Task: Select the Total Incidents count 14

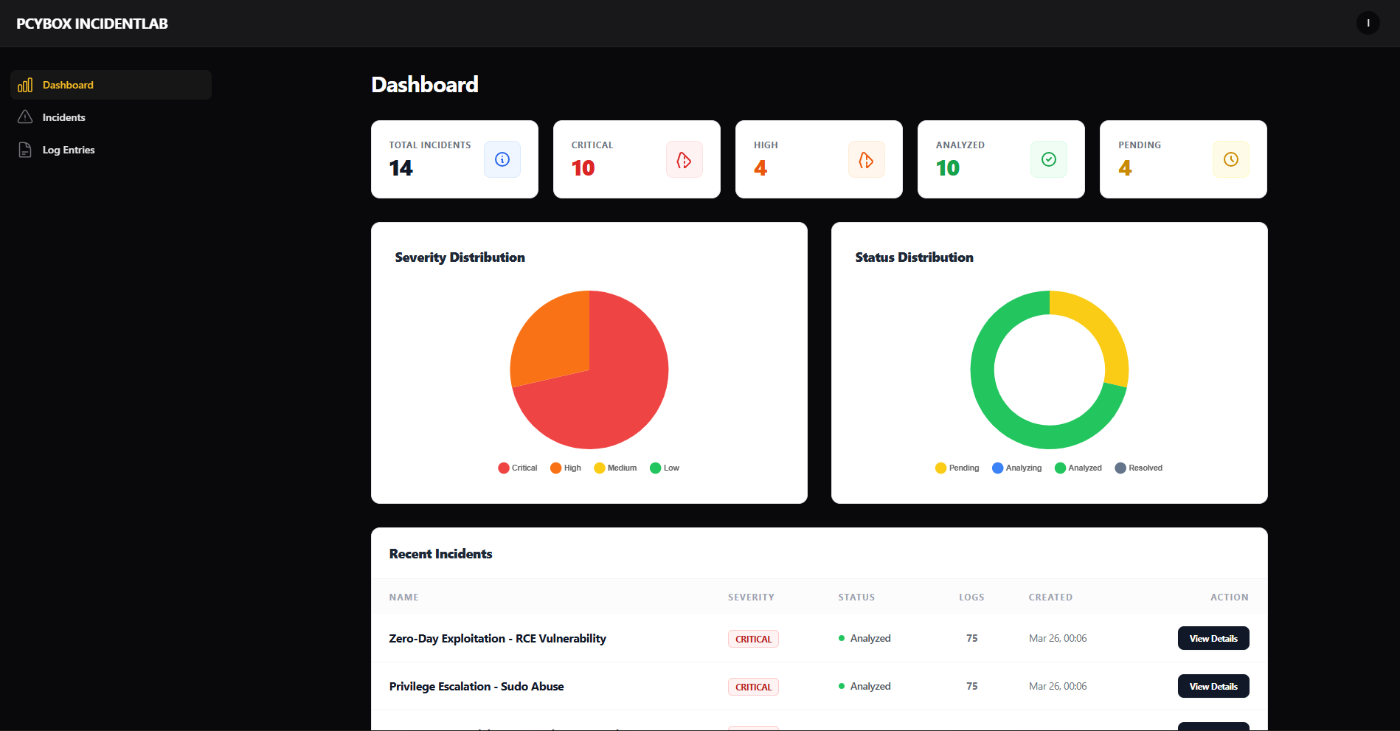Action: click(x=401, y=168)
